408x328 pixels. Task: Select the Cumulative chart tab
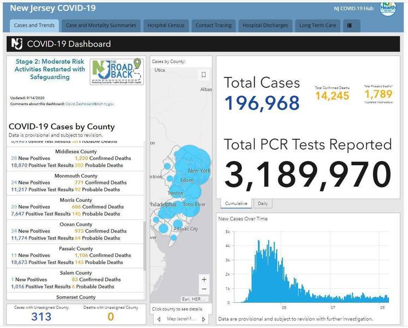(236, 204)
